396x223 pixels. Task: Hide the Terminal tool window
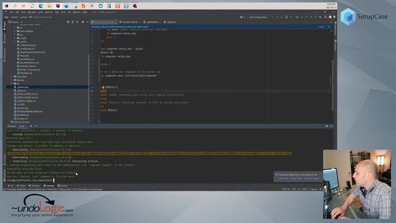pos(332,126)
